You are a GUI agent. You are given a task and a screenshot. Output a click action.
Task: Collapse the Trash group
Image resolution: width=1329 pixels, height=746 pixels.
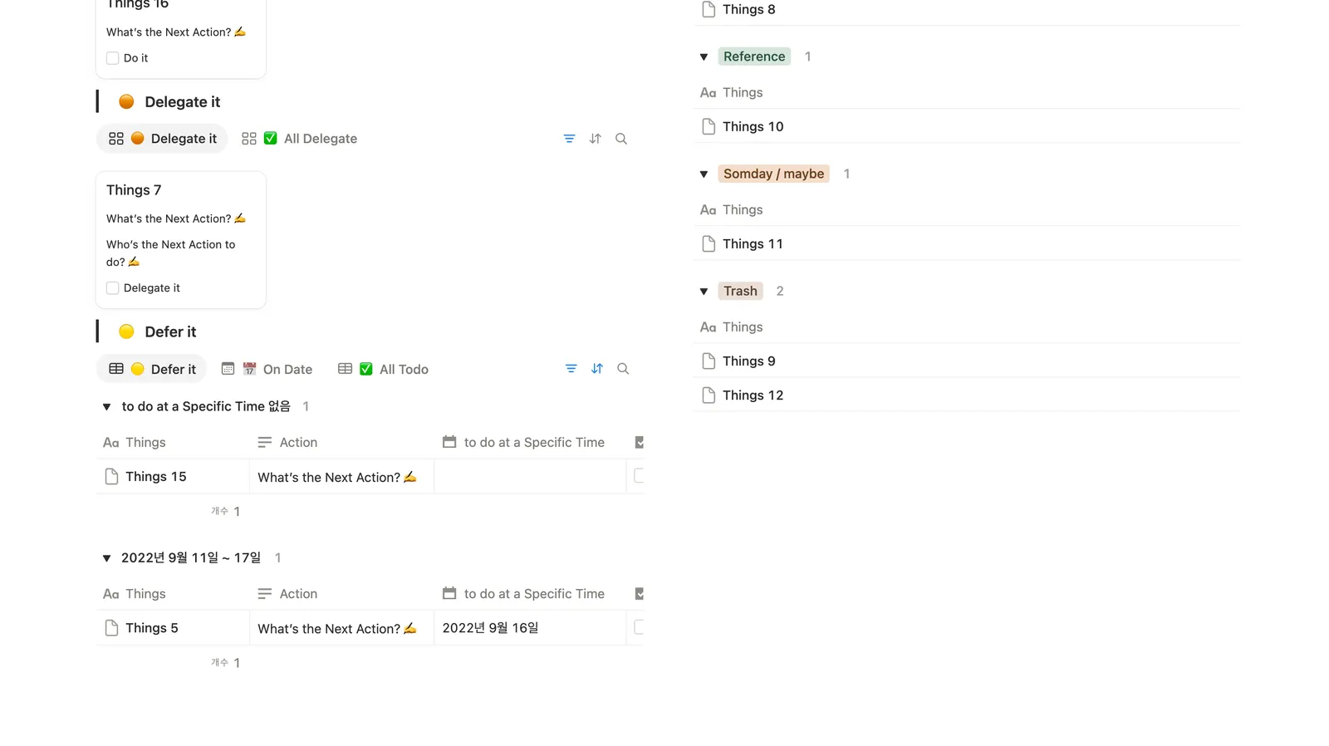[x=704, y=291]
